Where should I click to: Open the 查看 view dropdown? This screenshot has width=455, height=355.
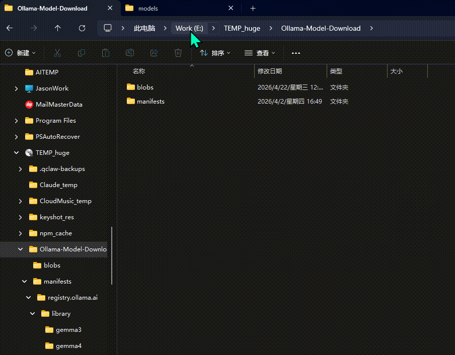tap(260, 53)
